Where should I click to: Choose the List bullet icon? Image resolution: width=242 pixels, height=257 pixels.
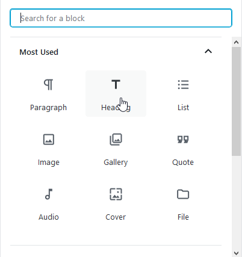[183, 84]
